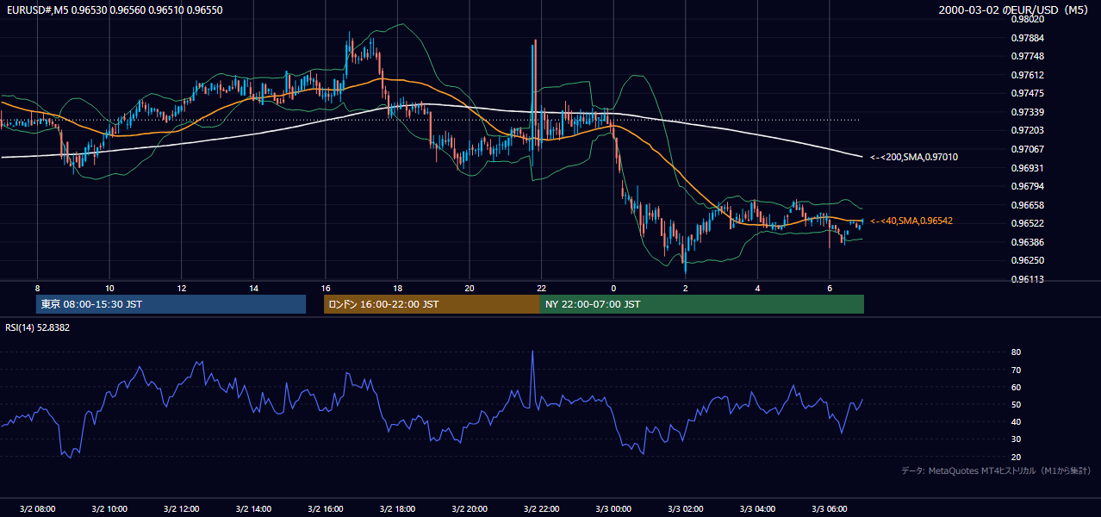Click the 0.97884 price axis label
1101x517 pixels.
pyautogui.click(x=1028, y=38)
